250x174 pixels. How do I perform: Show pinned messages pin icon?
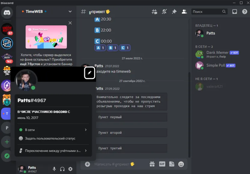[174, 12]
